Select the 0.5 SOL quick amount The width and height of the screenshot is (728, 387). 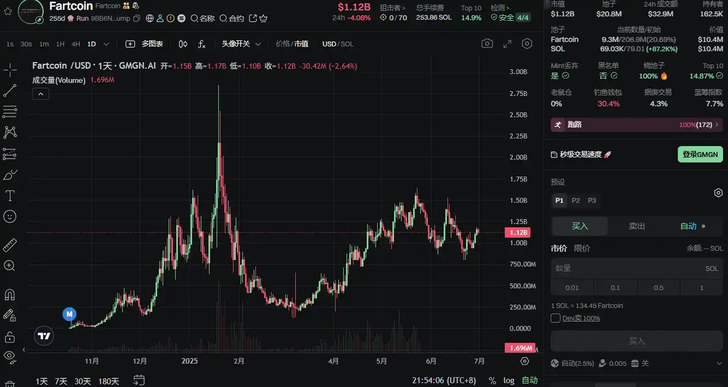tap(659, 287)
